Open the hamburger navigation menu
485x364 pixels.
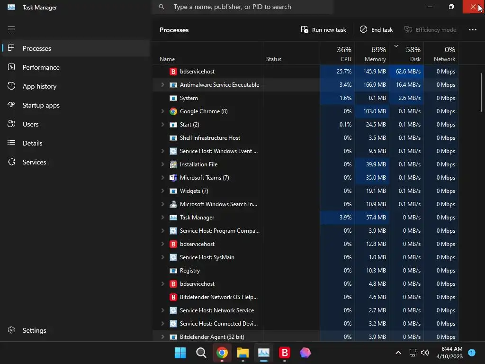coord(11,29)
